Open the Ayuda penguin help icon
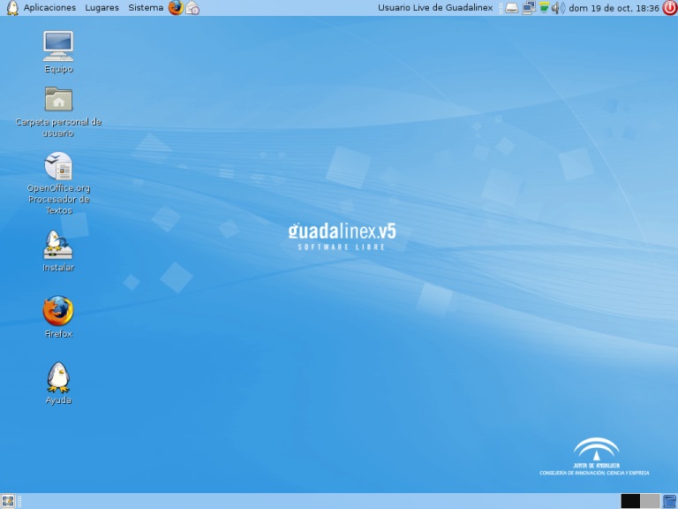The width and height of the screenshot is (678, 509). coord(58,377)
